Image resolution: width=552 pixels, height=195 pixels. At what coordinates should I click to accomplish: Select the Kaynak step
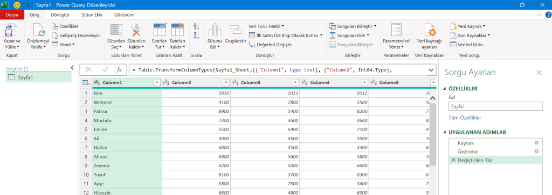(466, 143)
